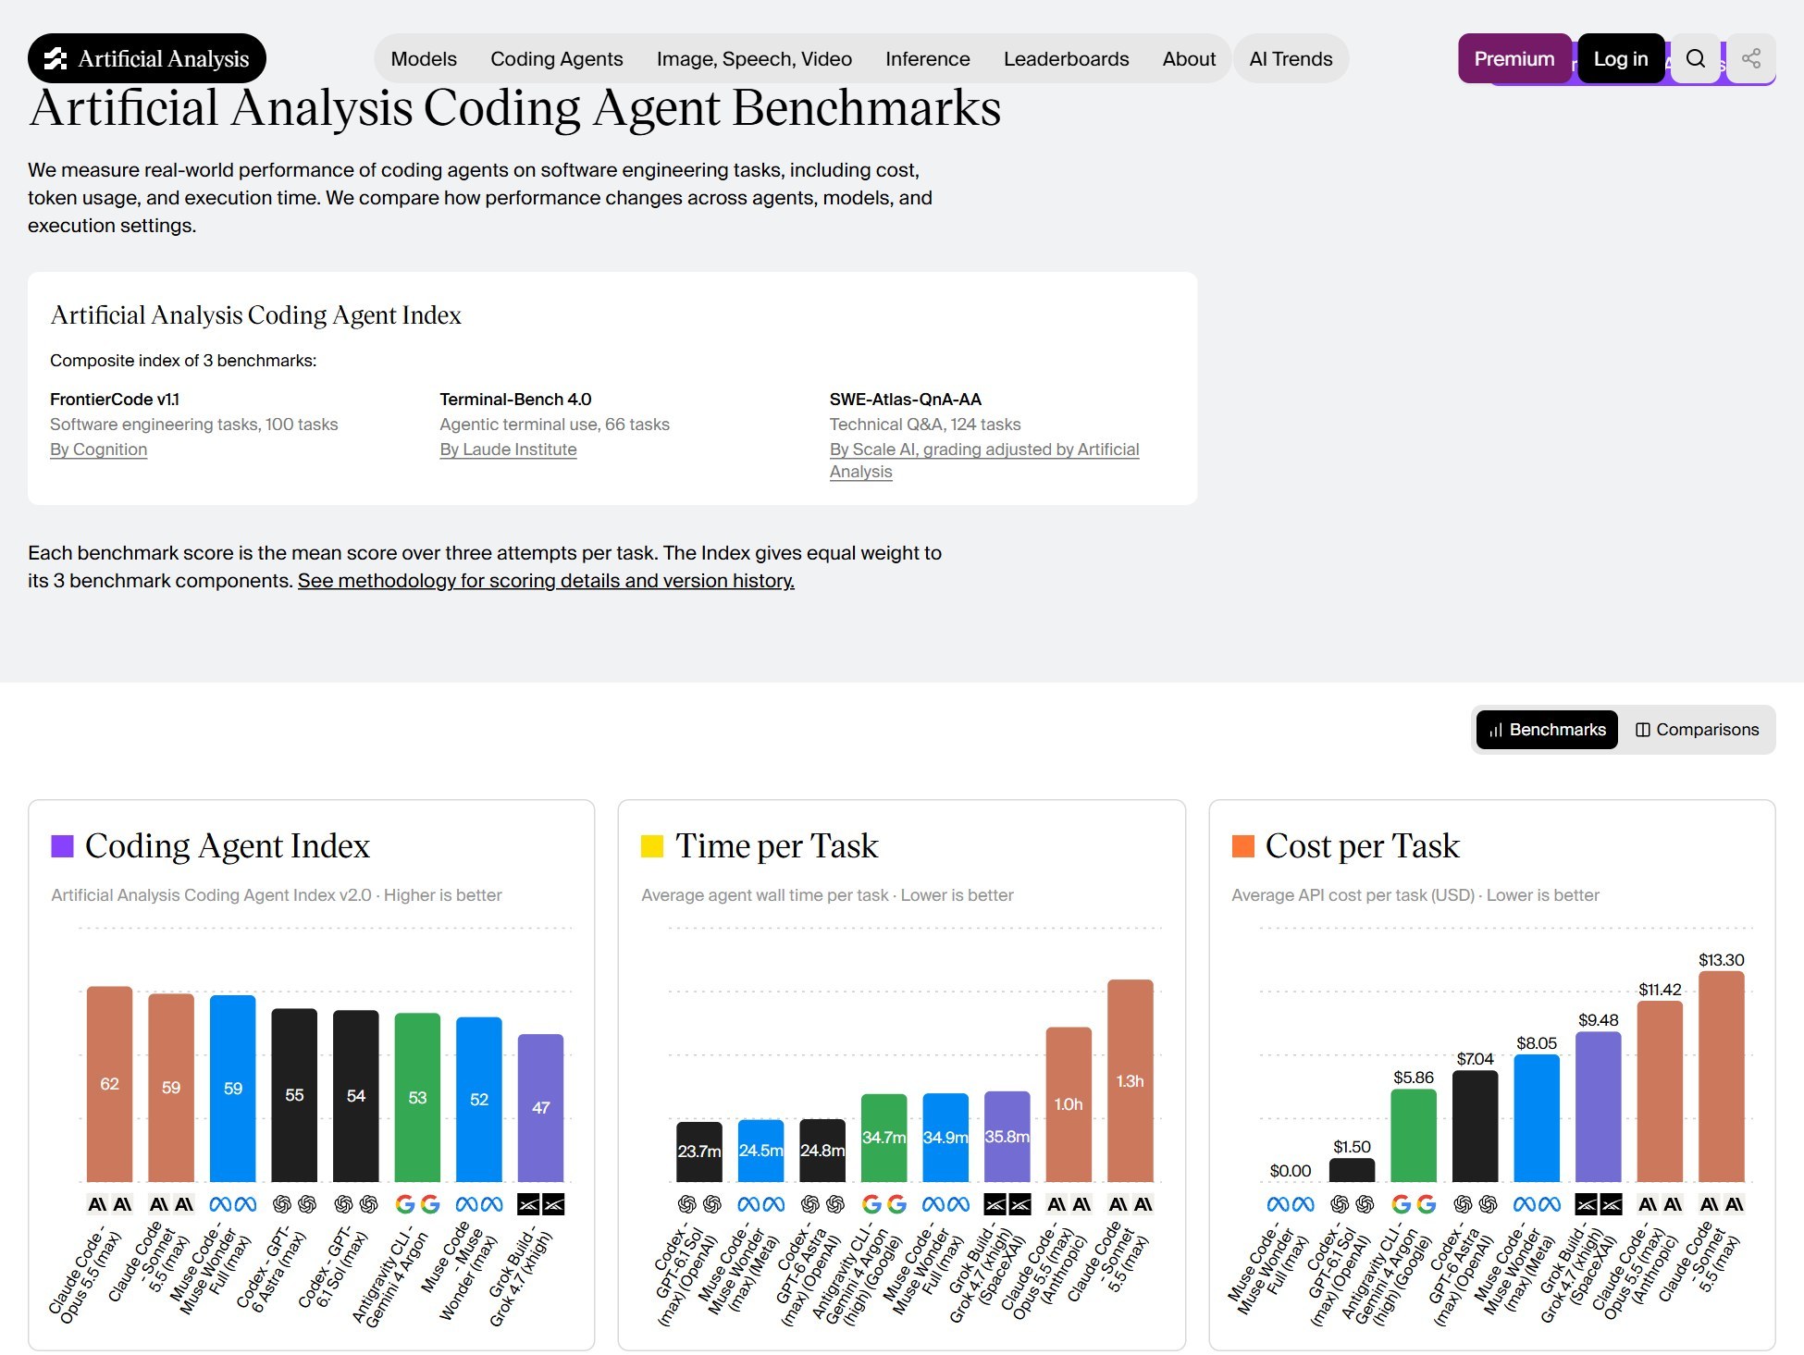Click OpenAI logo under Codex GPT-6 Astra index bar
This screenshot has width=1804, height=1355.
click(x=294, y=1204)
